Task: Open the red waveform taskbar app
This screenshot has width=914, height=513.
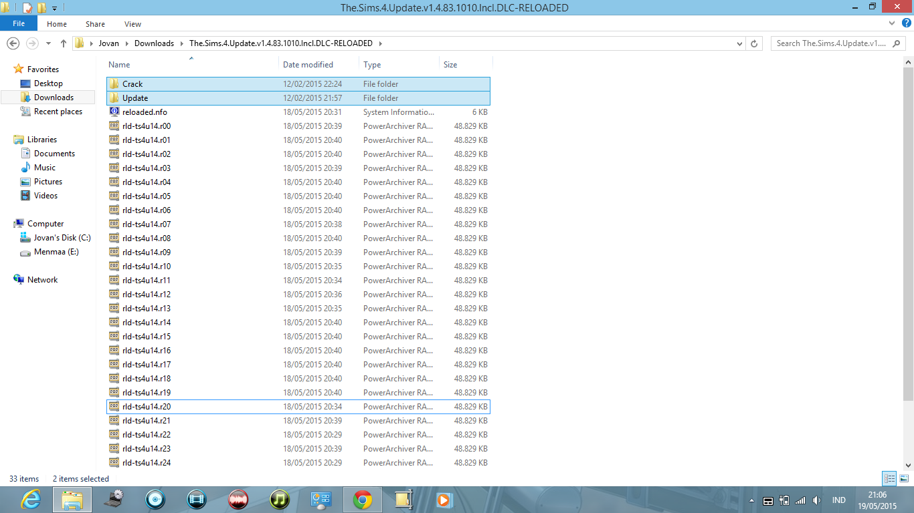Action: pos(238,499)
